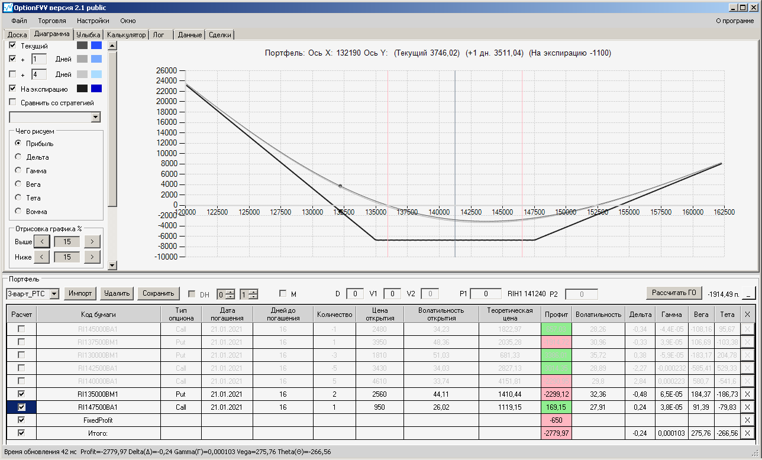Click the Удалить button
This screenshot has height=460, width=762.
coord(117,293)
